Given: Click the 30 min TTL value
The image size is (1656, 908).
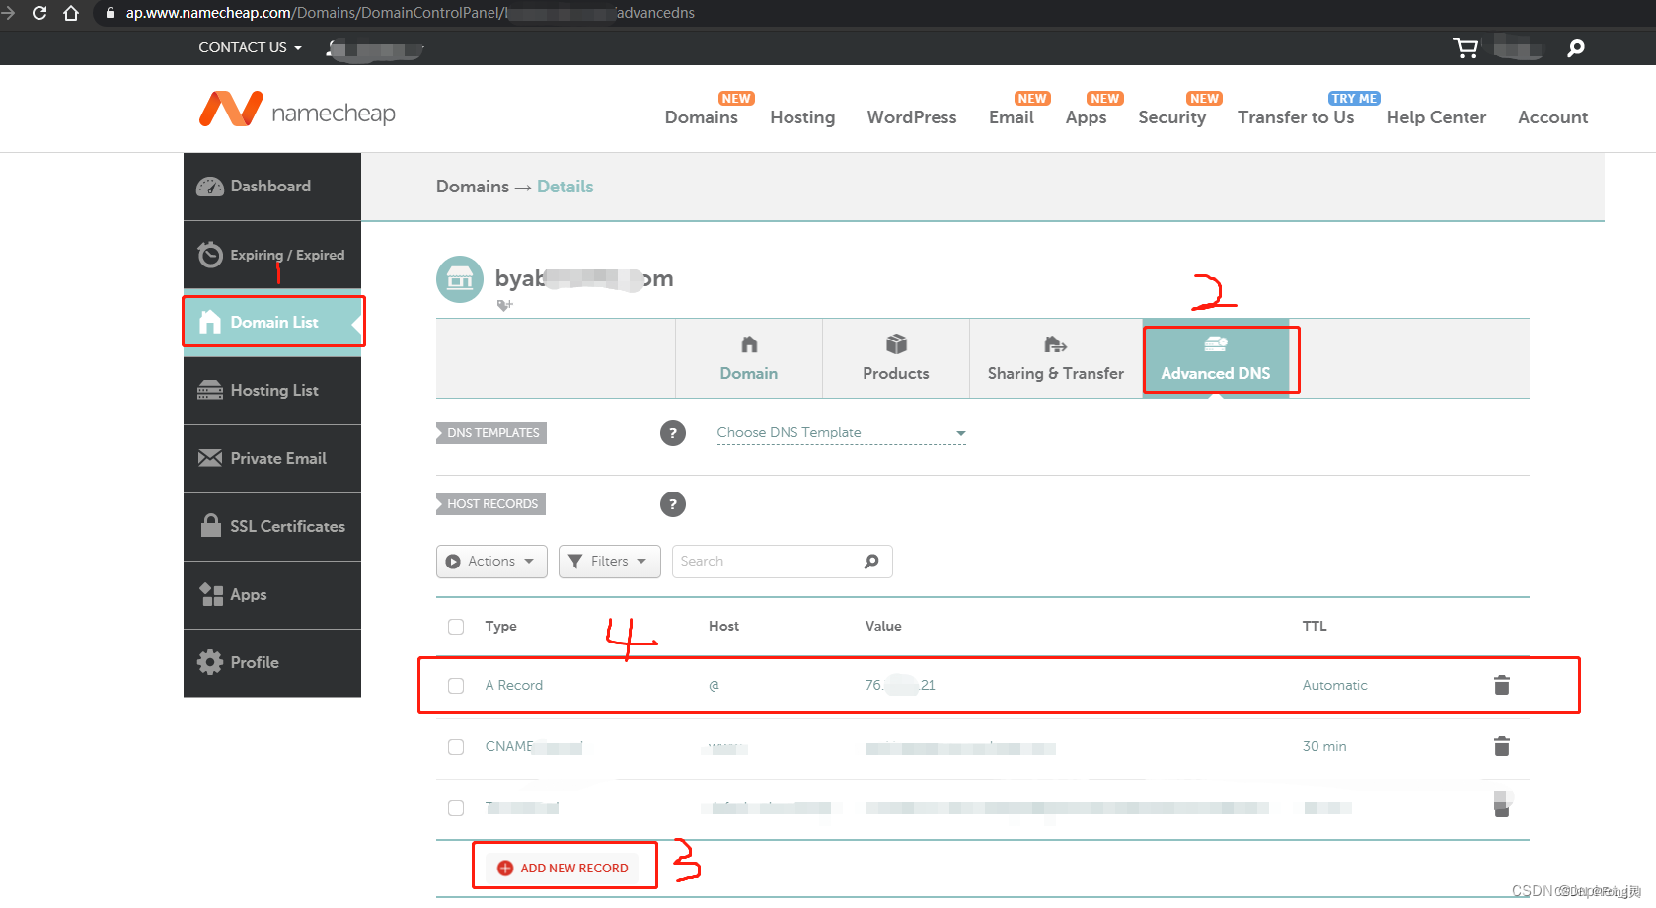Looking at the screenshot, I should click(1324, 747).
